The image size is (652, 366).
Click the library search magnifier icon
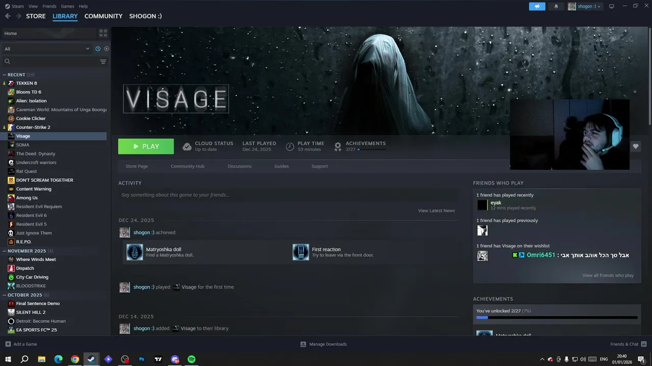pyautogui.click(x=7, y=62)
